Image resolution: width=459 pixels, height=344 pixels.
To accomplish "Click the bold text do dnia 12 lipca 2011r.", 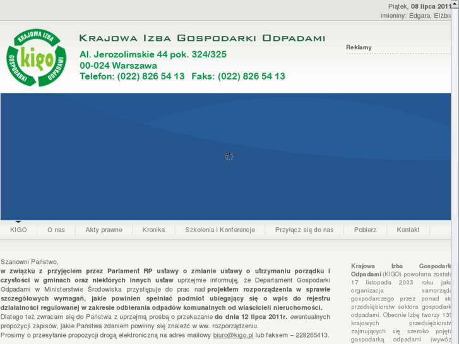I will click(251, 317).
